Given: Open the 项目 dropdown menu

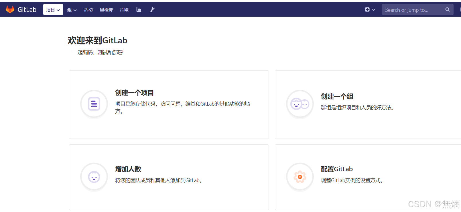Looking at the screenshot, I should point(53,10).
